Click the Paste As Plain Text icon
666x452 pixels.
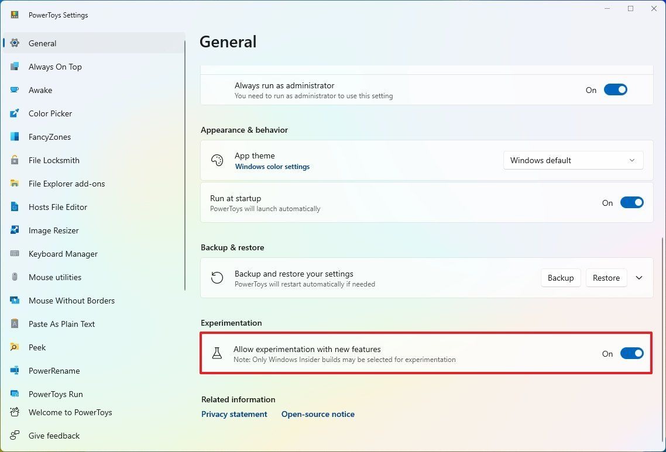click(x=15, y=323)
